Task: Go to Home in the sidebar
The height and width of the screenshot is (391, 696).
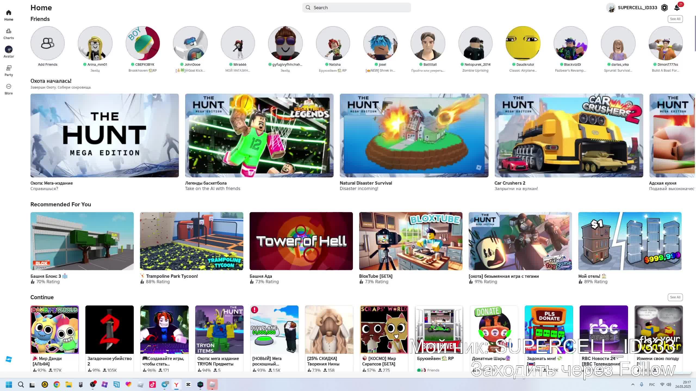Action: pyautogui.click(x=9, y=15)
